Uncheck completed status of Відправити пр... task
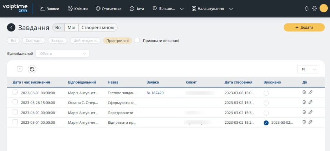 pos(266,123)
